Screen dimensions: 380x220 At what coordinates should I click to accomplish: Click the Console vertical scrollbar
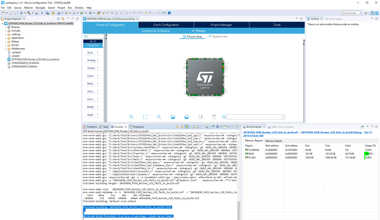239,176
